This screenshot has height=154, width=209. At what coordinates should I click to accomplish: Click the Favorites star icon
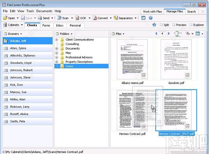coord(154,24)
